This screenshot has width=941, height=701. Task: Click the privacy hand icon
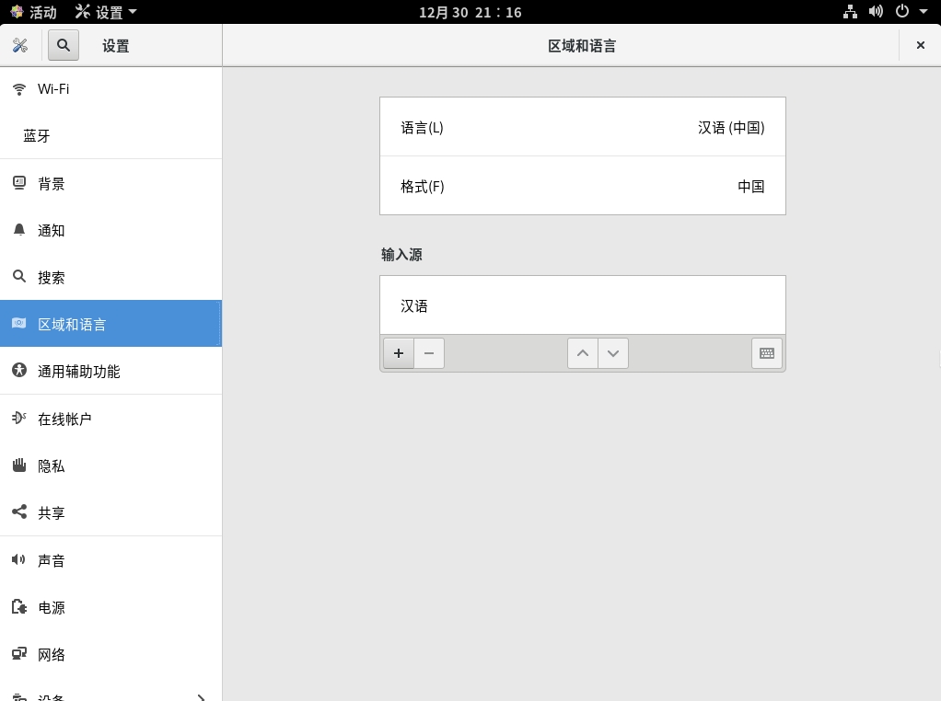19,465
